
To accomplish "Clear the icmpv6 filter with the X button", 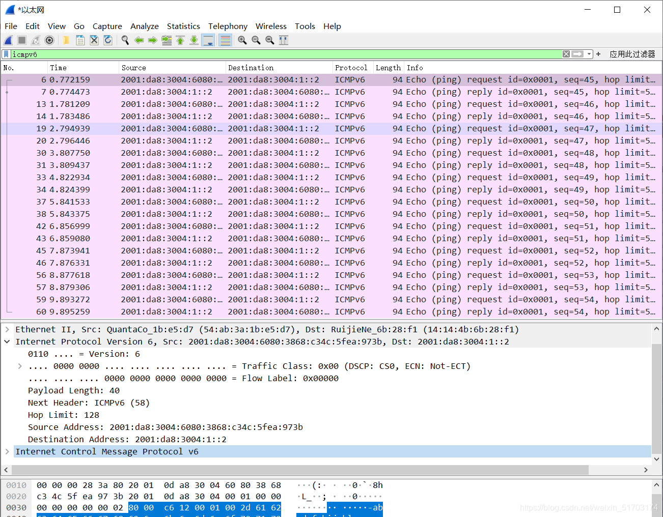I will [x=566, y=54].
